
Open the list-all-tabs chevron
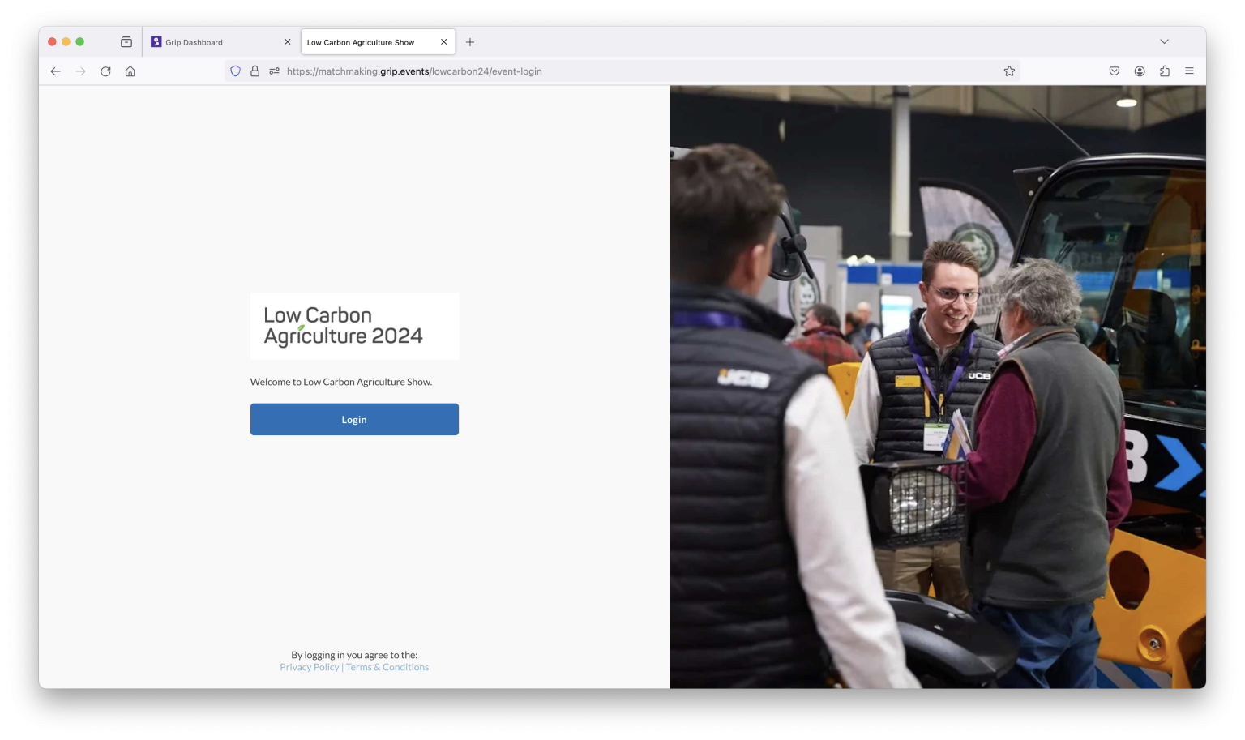click(1164, 41)
